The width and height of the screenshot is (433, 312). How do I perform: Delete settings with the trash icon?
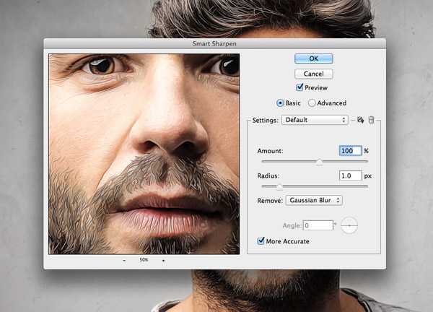(x=372, y=120)
